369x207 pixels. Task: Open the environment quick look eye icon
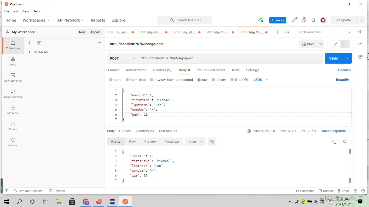360,32
